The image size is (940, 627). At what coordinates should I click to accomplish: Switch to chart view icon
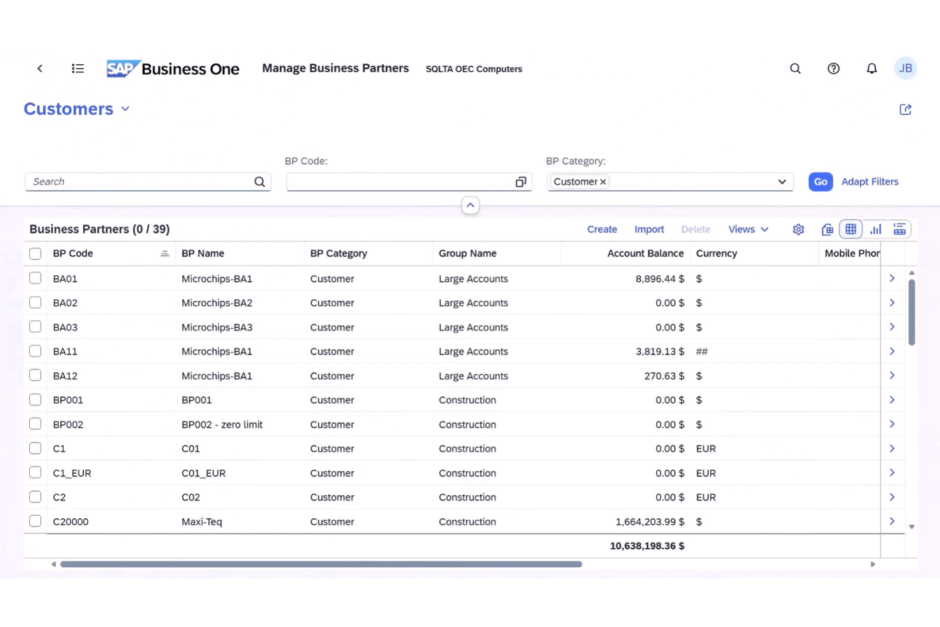(x=875, y=229)
